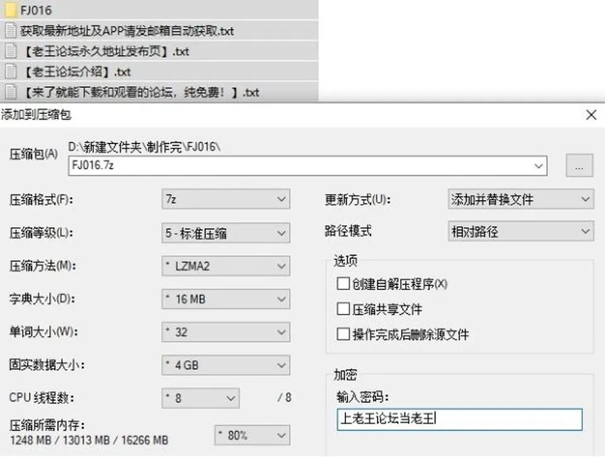This screenshot has height=457, width=605.
Task: Click the archive path text D:\新建文件夹\制作完\FJ016\
Action: (144, 147)
